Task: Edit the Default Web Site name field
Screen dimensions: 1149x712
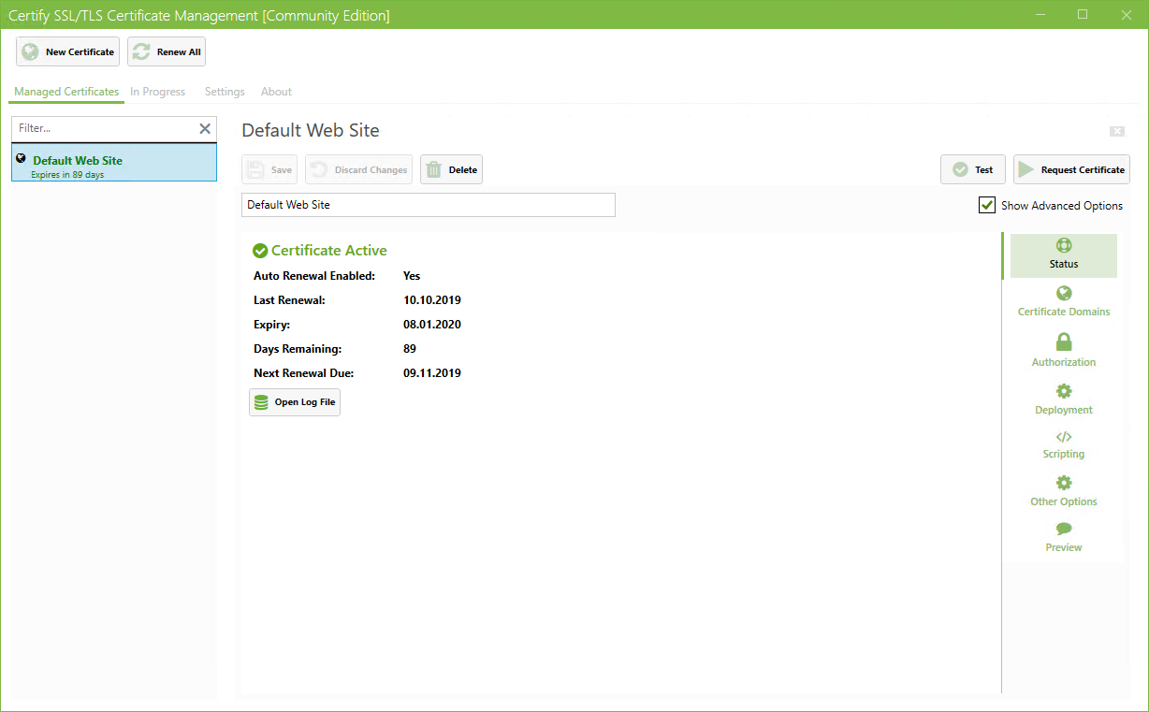Action: tap(429, 205)
